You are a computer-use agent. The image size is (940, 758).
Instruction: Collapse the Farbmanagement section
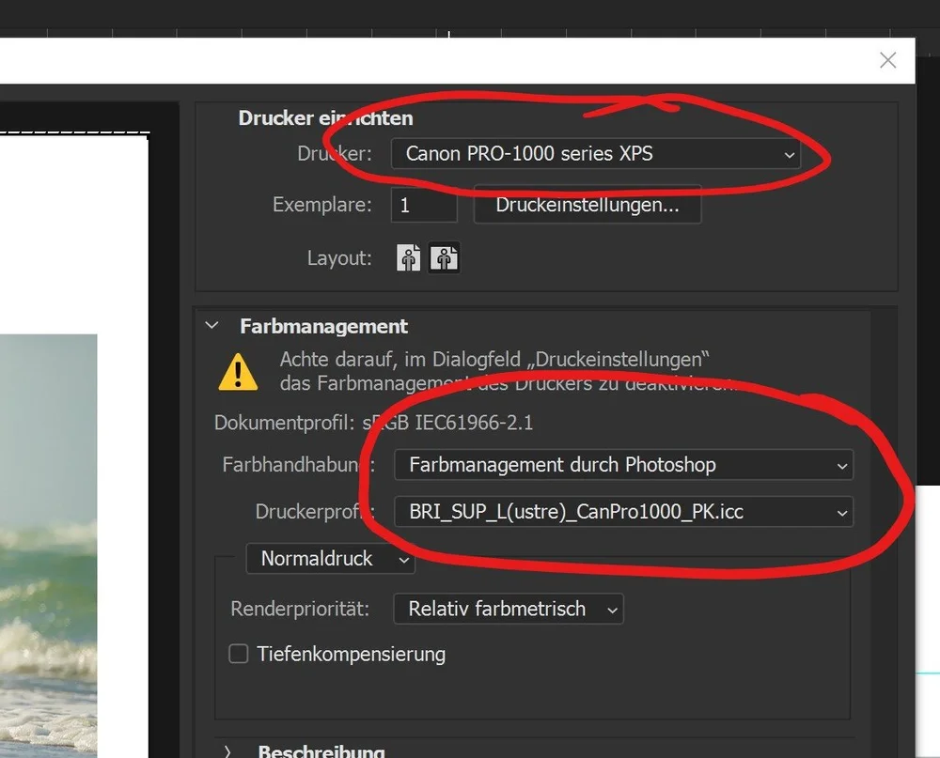(211, 325)
